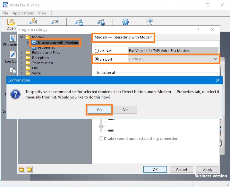
Task: Click the 'min' volume label
Action: [x=111, y=130]
